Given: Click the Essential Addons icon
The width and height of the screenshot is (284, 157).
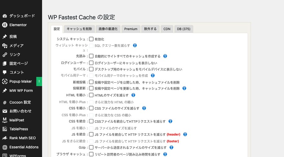Looking at the screenshot, I should pos(5,147).
